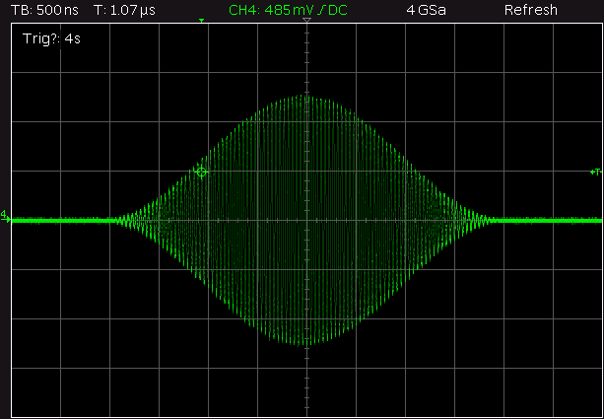Click the channel 4 ground marker at left

point(6,216)
